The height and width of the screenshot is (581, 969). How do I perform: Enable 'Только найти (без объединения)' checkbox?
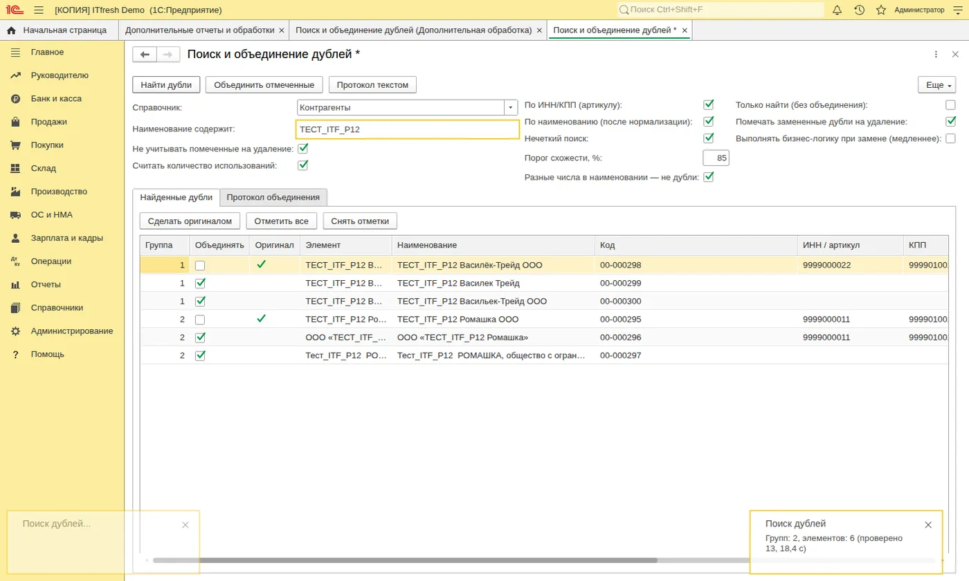[x=950, y=105]
